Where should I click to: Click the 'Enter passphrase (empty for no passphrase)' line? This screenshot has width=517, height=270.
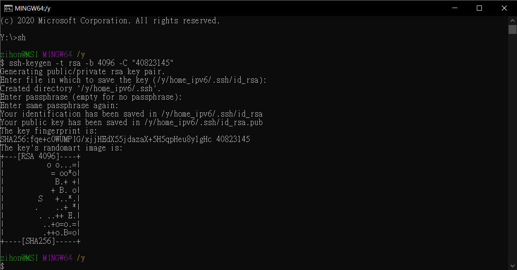point(91,97)
